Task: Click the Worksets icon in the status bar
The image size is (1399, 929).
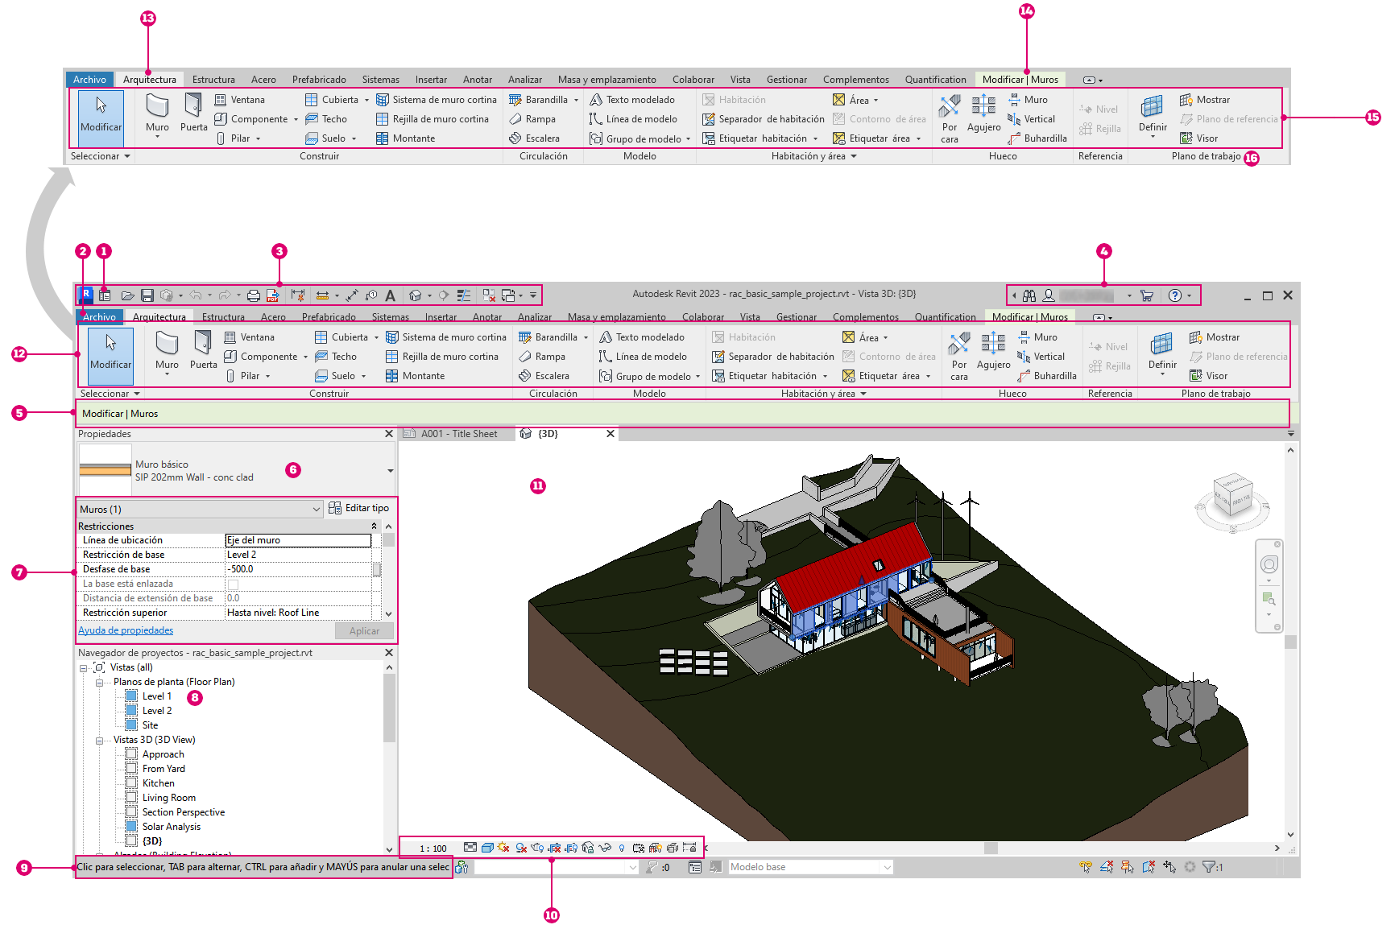Action: [462, 867]
